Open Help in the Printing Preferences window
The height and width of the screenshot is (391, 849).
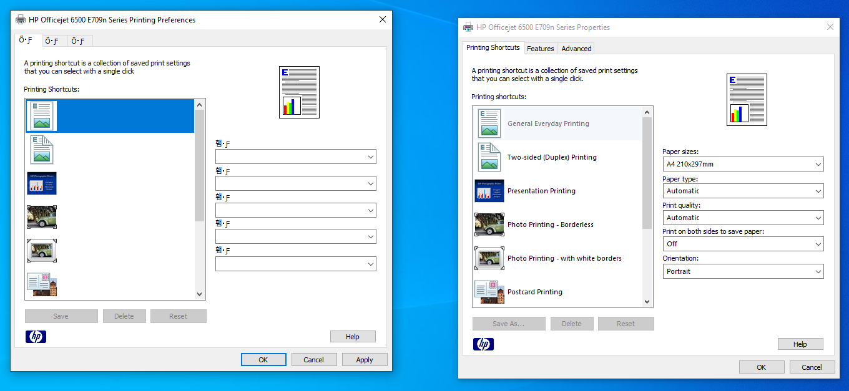(x=353, y=337)
